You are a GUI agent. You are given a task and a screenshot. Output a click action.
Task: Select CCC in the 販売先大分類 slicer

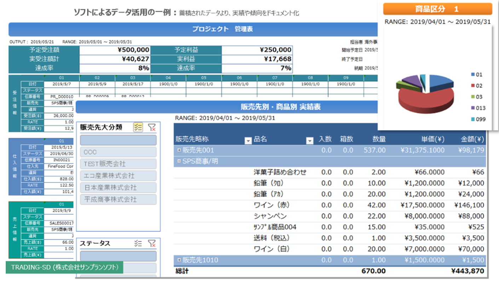point(118,152)
